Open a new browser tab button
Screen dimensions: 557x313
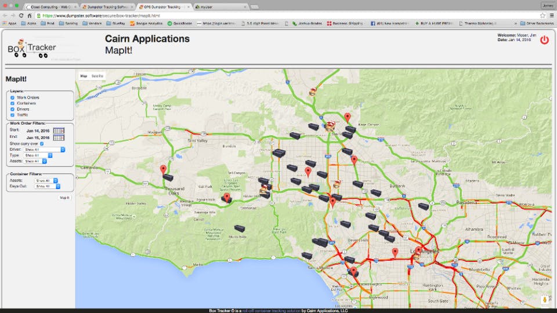pyautogui.click(x=254, y=7)
